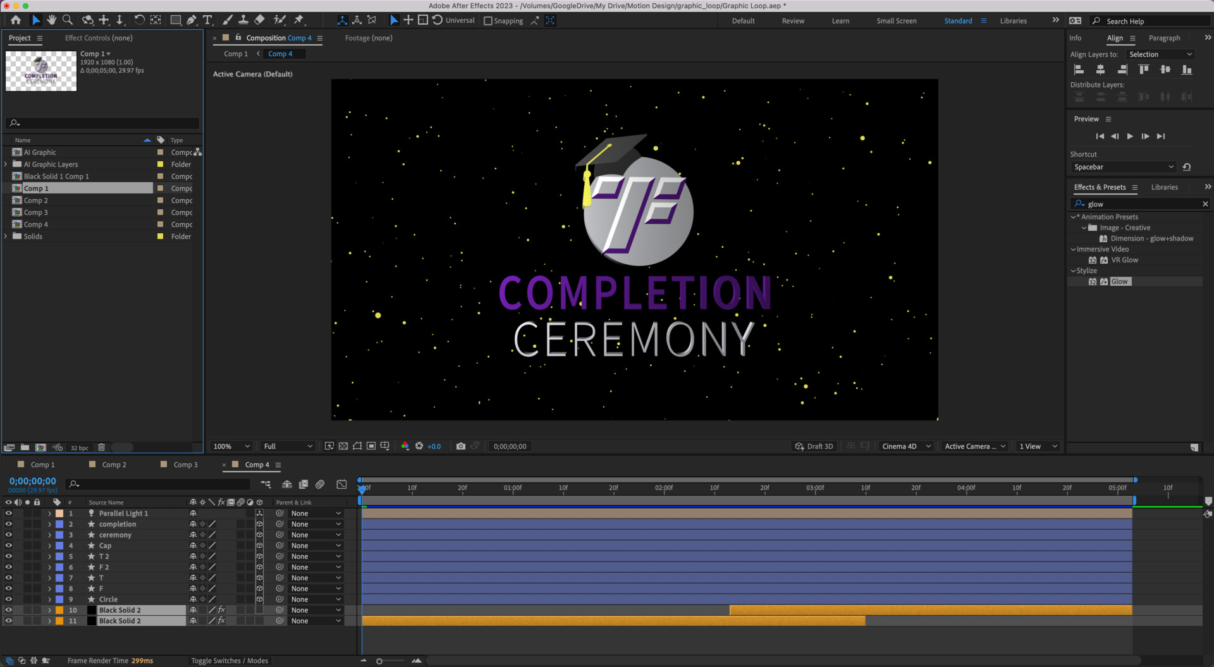Expand the AI Graphic Layers folder
The image size is (1214, 667).
tap(6, 164)
